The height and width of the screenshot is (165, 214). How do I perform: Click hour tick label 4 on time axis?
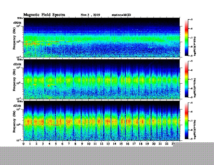(49, 144)
